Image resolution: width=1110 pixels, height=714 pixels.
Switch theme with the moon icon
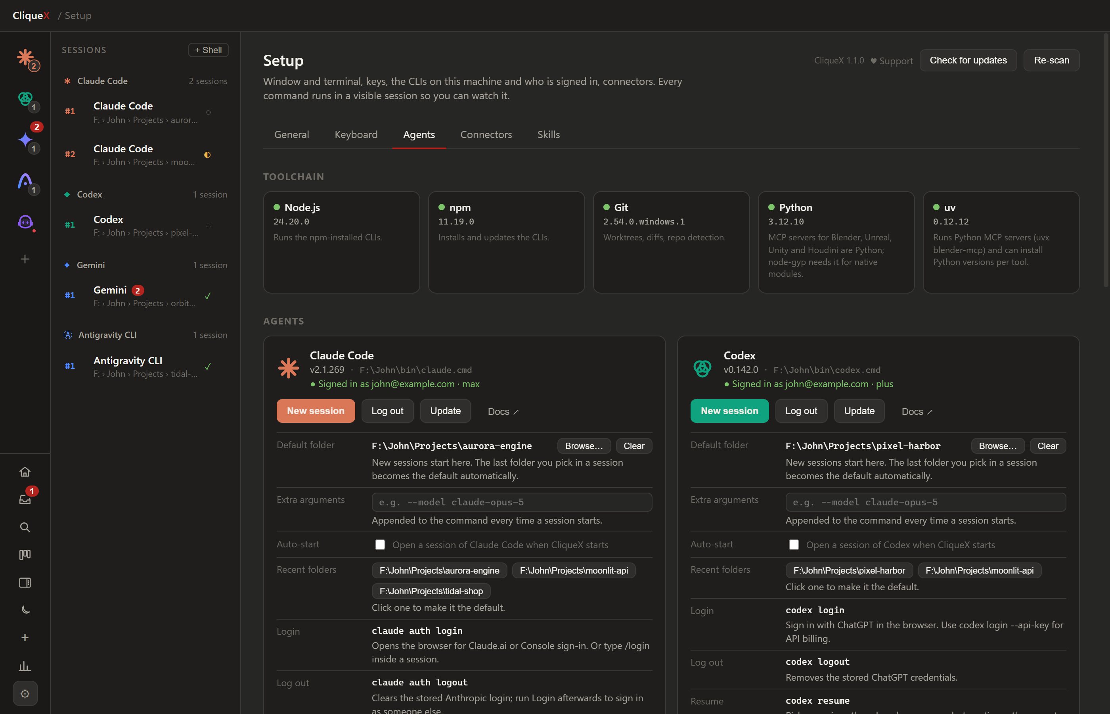point(25,610)
